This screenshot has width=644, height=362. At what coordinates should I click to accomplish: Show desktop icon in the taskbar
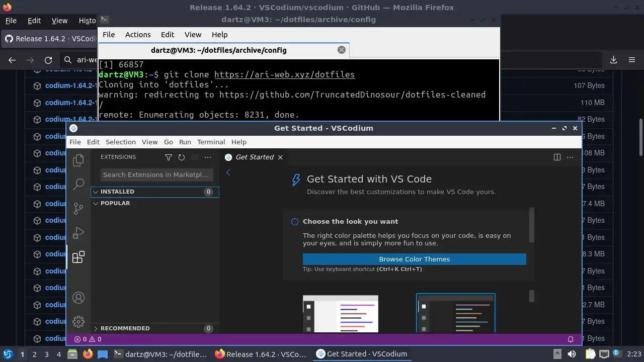pyautogui.click(x=103, y=354)
